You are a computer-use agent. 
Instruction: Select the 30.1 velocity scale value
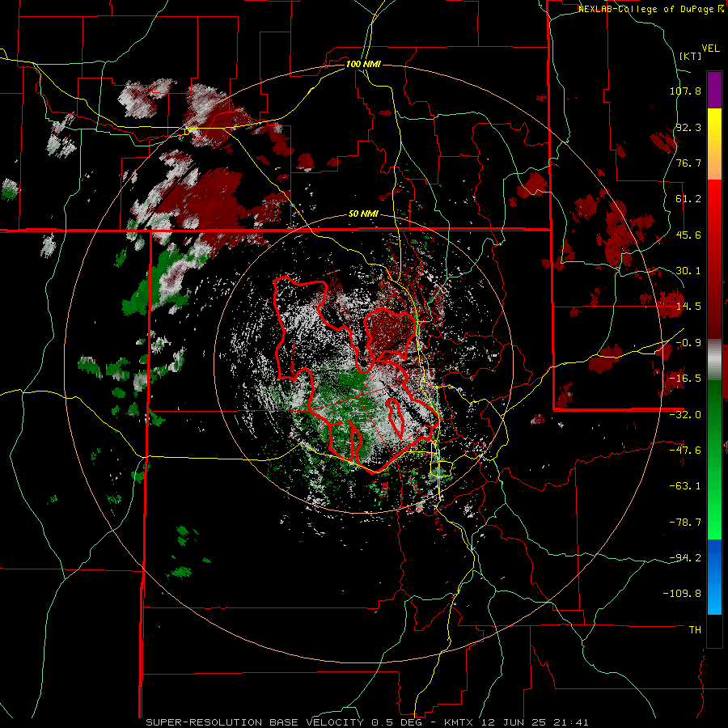(x=688, y=271)
